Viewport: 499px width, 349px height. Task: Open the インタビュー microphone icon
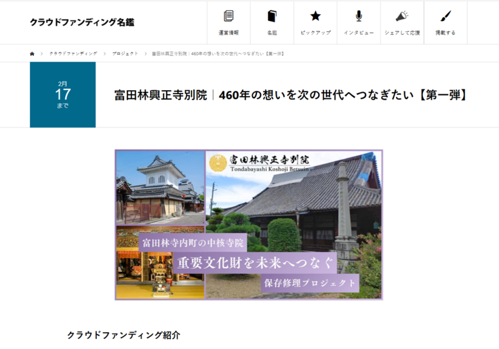(x=359, y=16)
